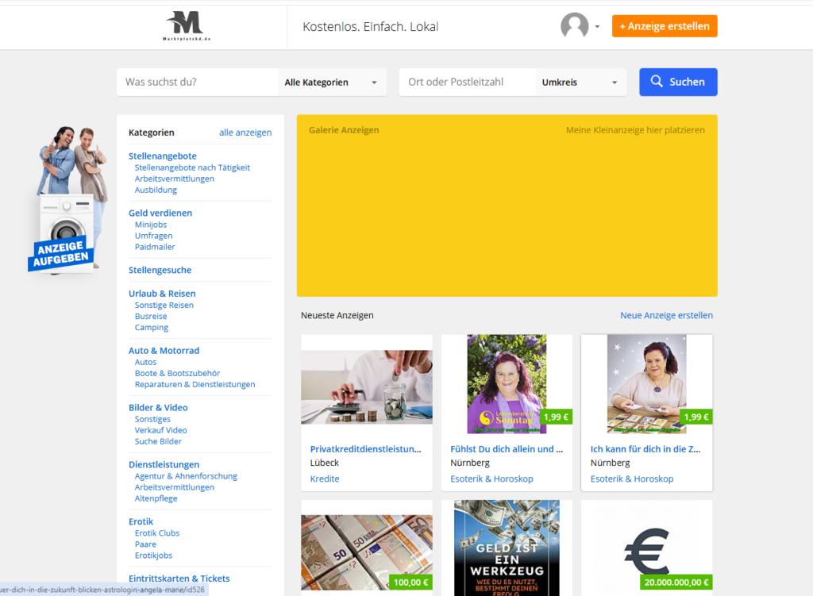This screenshot has height=596, width=813.
Task: Open the Umkreis radius dropdown
Action: point(580,83)
